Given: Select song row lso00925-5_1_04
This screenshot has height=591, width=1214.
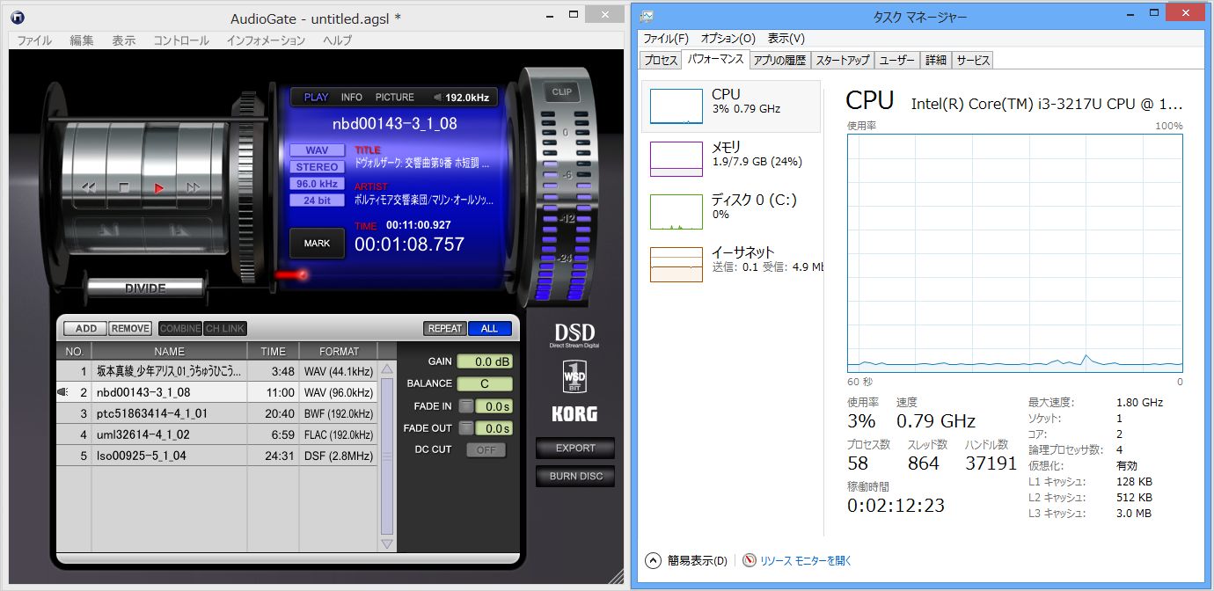Looking at the screenshot, I should pyautogui.click(x=217, y=456).
